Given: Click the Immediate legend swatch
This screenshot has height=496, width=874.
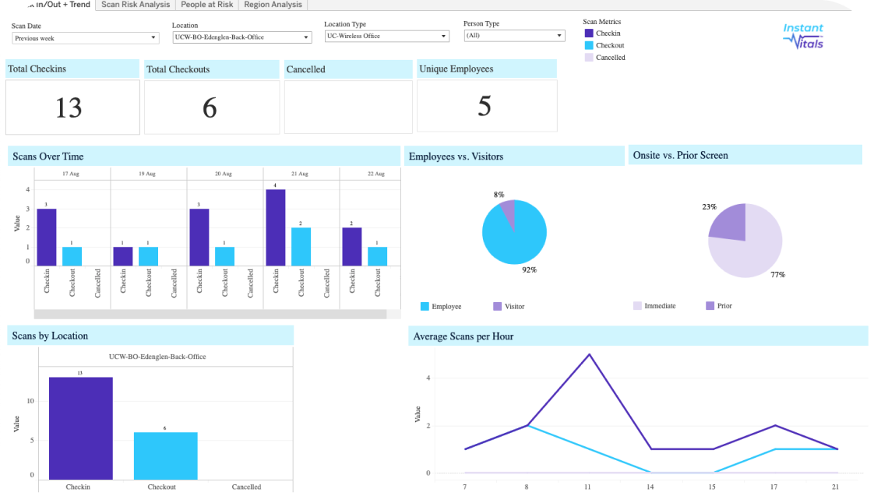Looking at the screenshot, I should (x=637, y=306).
